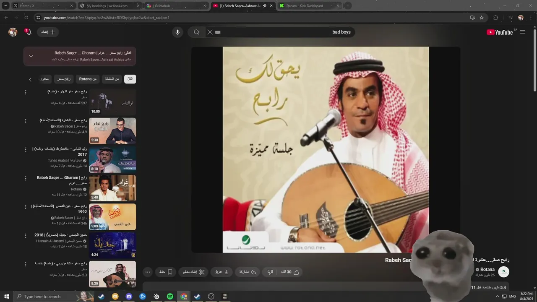This screenshot has height=302, width=537.
Task: Play the 5:30 thumbnail video
Action: (x=112, y=130)
